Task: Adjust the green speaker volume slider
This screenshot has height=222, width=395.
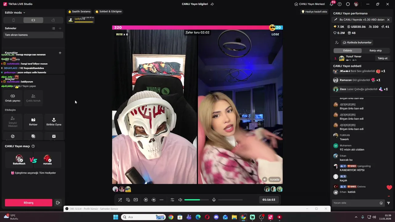Action: (x=196, y=200)
